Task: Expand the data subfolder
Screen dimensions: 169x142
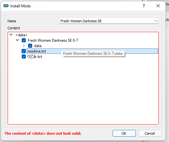Action: tap(24, 46)
